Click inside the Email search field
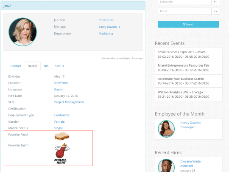The image size is (229, 172). click(184, 11)
